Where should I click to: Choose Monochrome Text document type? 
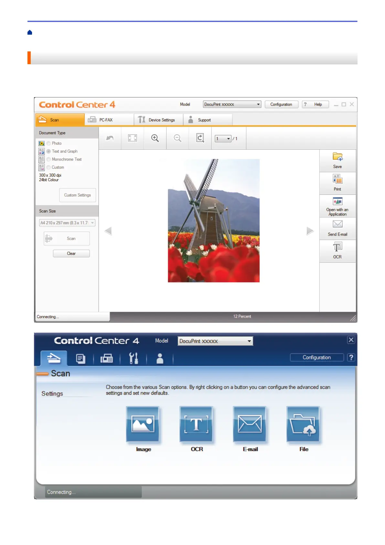48,159
